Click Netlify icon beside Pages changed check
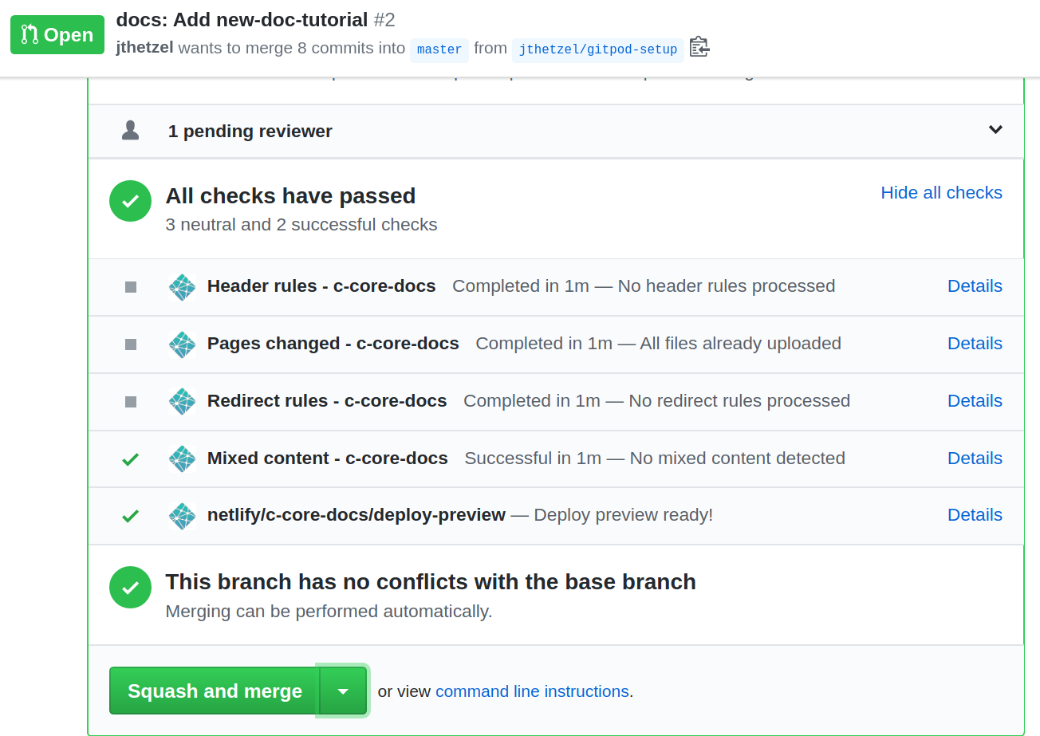This screenshot has height=736, width=1040. (x=183, y=344)
